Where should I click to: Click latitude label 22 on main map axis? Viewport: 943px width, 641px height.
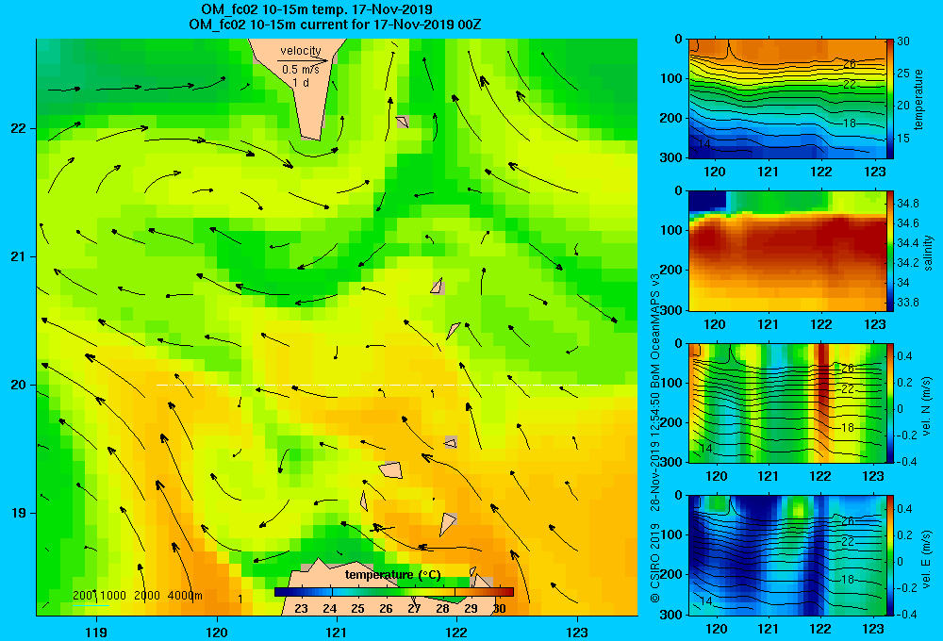pos(18,129)
